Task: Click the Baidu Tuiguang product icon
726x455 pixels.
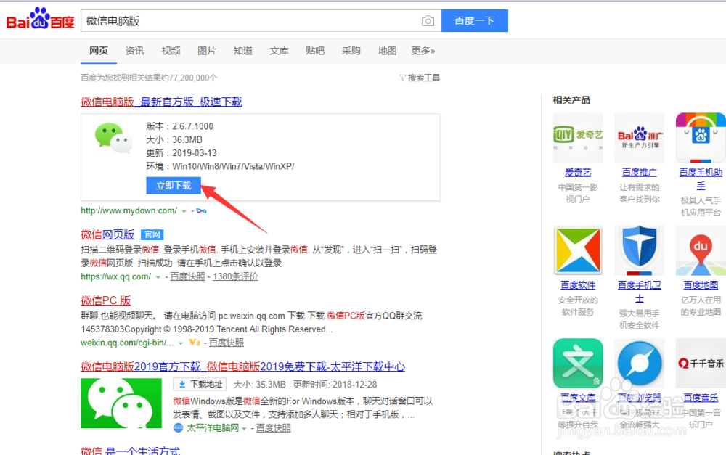Action: pos(640,137)
